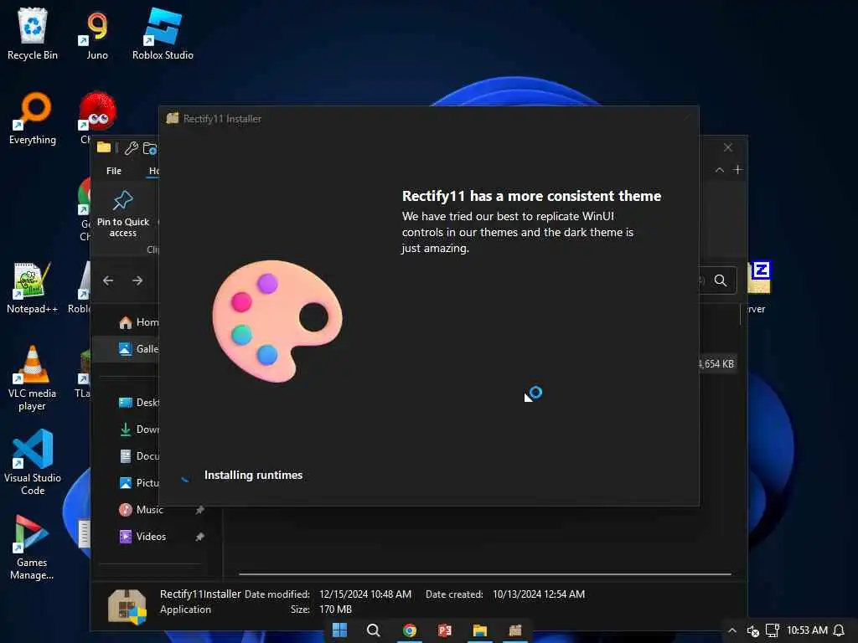Open PowerPoint from taskbar
The width and height of the screenshot is (858, 643).
444,630
